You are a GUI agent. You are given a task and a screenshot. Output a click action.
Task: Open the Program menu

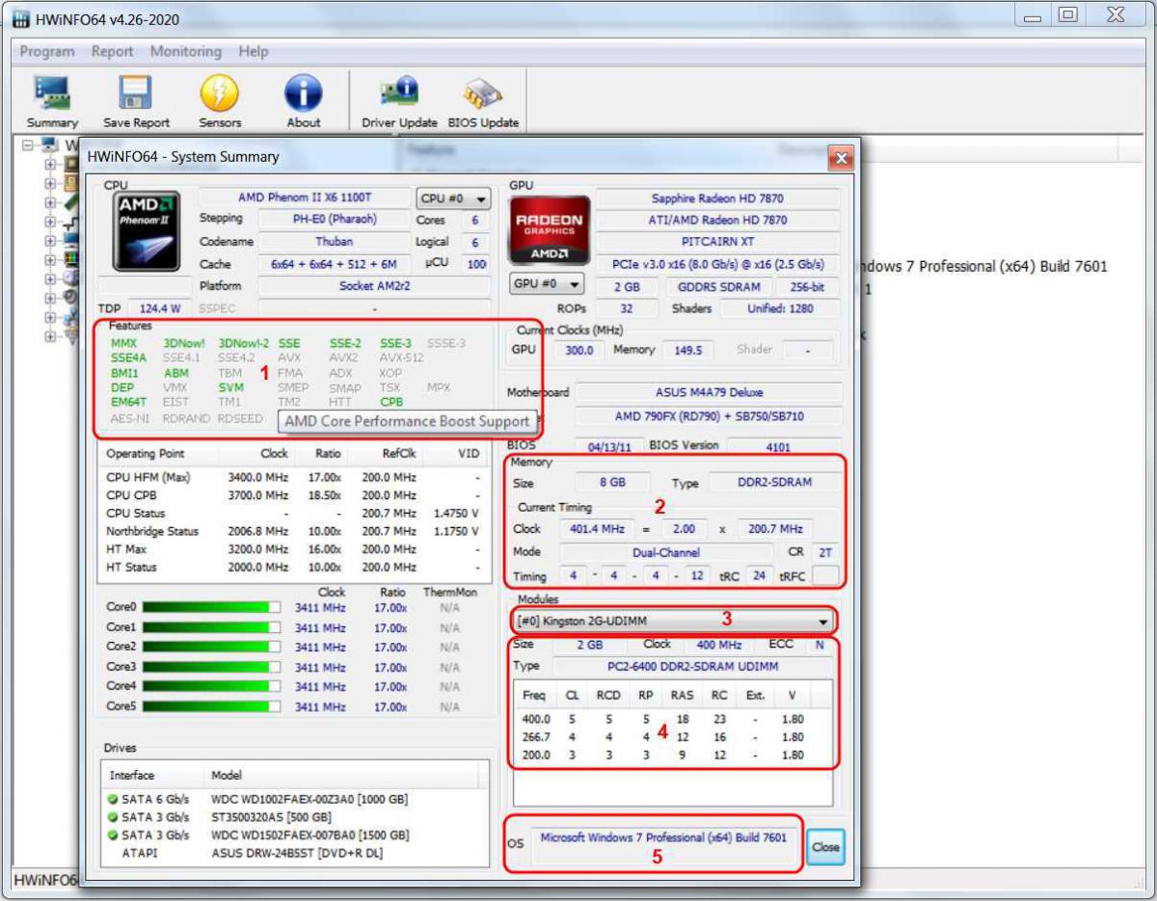point(47,51)
